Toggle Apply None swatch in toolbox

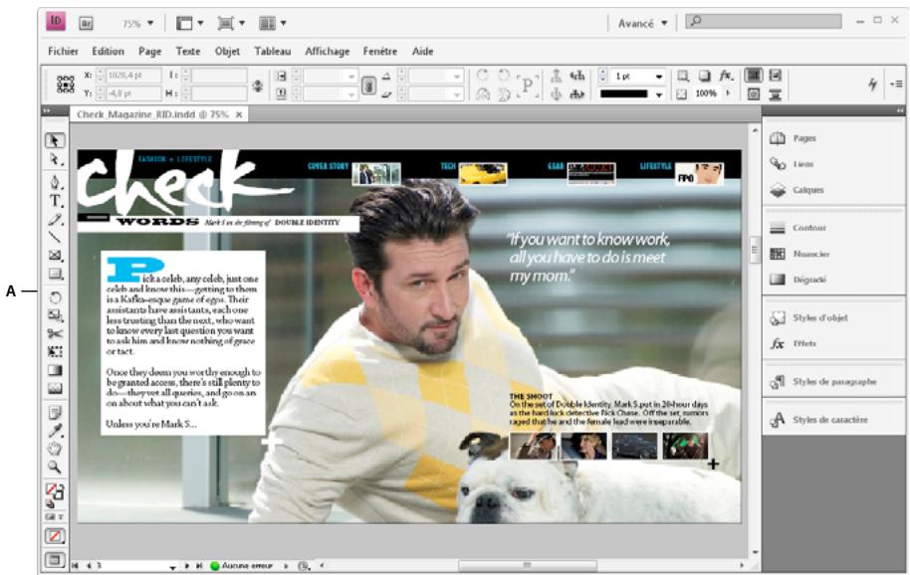coord(55,536)
